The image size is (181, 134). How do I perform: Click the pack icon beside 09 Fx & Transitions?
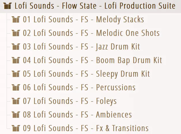point(16,128)
